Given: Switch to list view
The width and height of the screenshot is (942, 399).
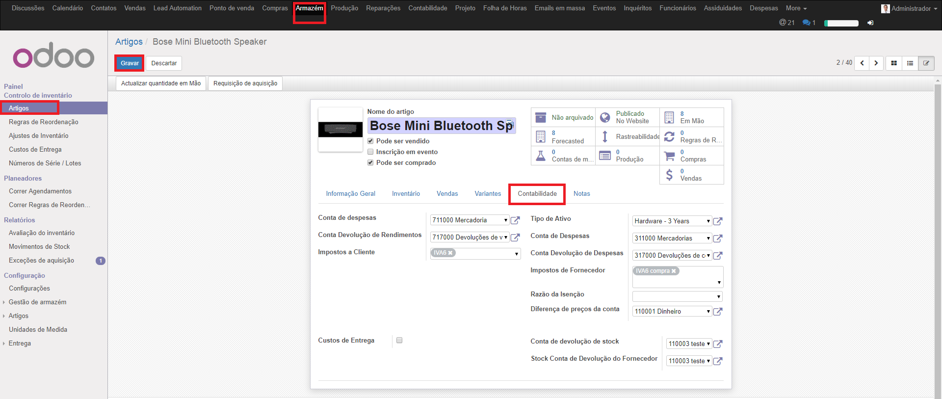Looking at the screenshot, I should (910, 63).
